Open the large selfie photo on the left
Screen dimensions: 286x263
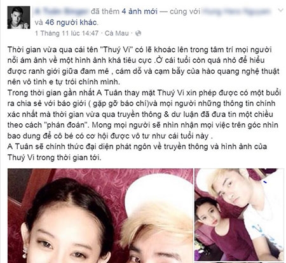click(x=100, y=216)
